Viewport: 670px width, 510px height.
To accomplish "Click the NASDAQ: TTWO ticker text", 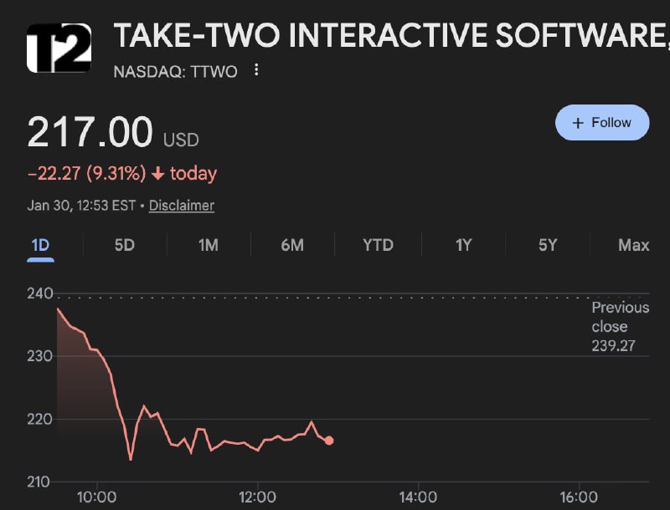I will click(175, 72).
